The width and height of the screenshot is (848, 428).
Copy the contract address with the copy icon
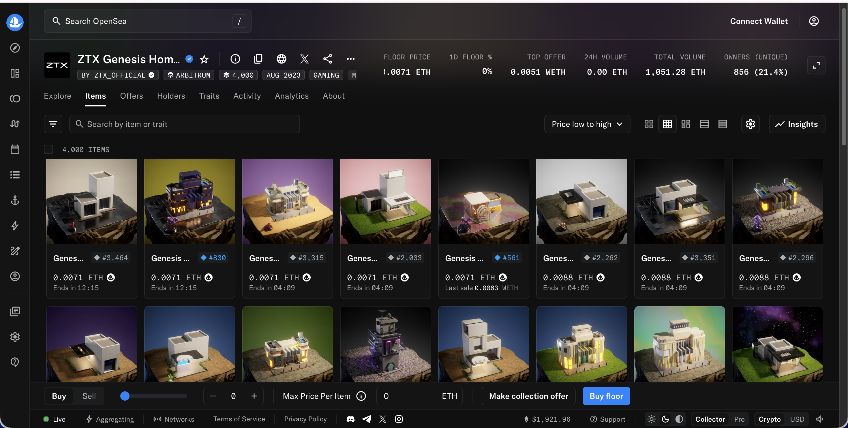(258, 59)
